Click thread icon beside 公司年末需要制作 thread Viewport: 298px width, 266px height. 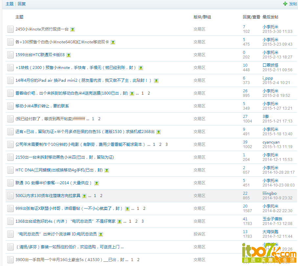[x=10, y=144]
